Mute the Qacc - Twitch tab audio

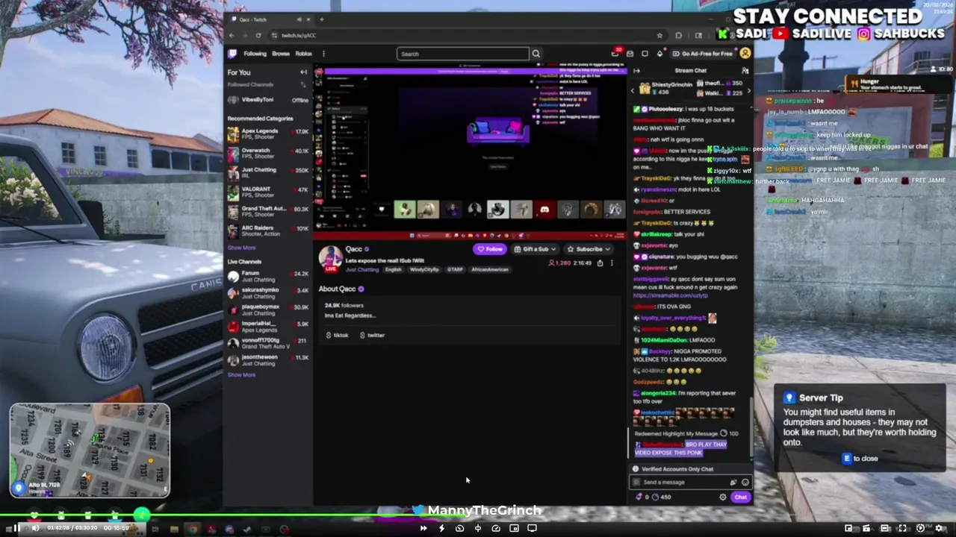[x=299, y=19]
